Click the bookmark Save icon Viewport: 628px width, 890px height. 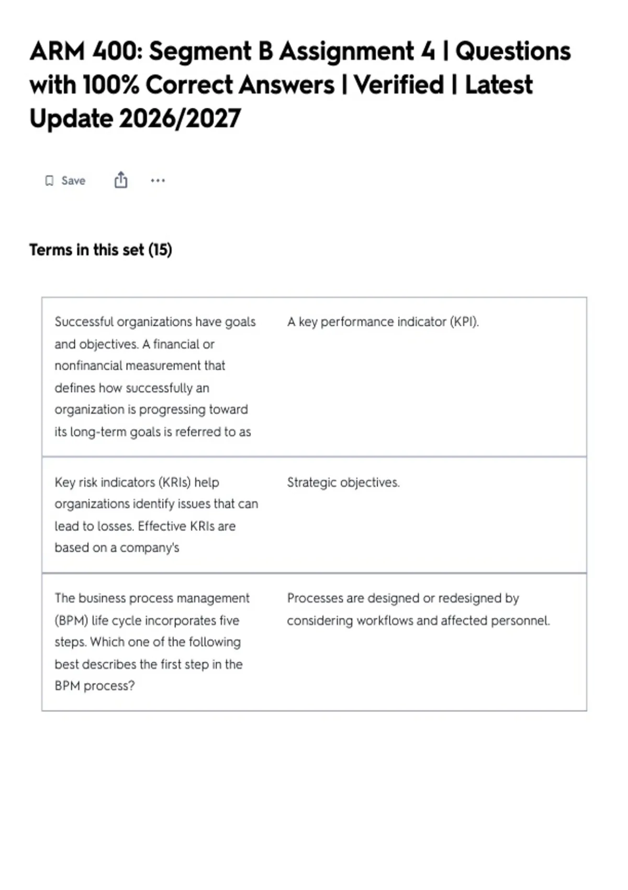[x=49, y=181]
